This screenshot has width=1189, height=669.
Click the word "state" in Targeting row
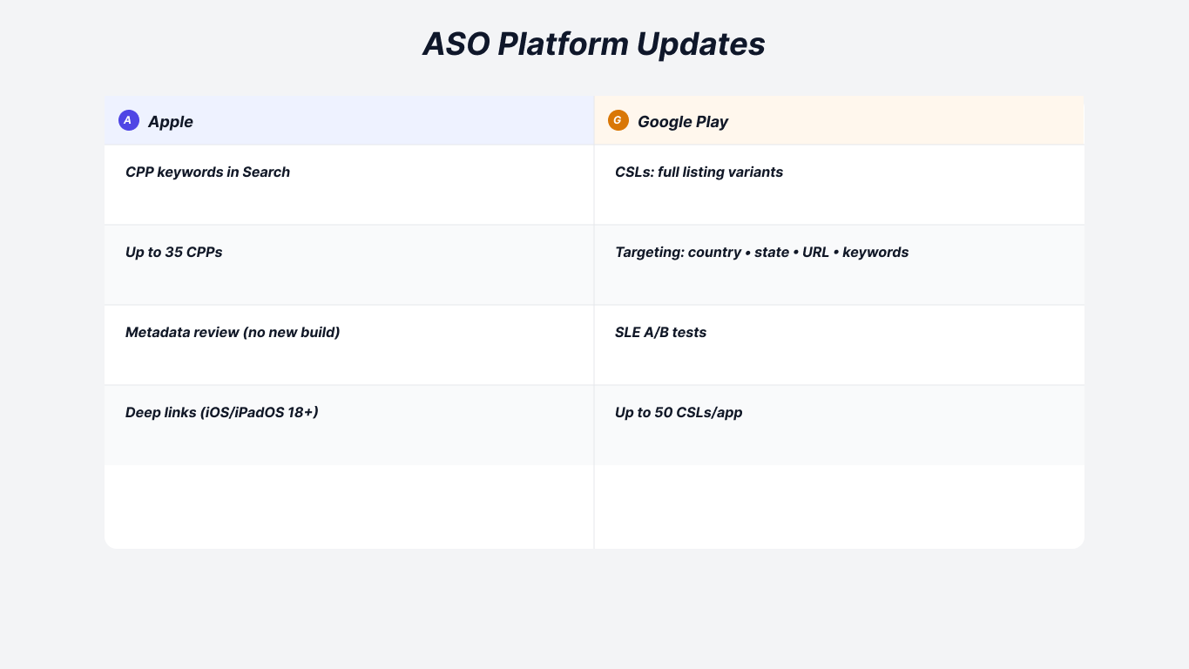(x=772, y=253)
